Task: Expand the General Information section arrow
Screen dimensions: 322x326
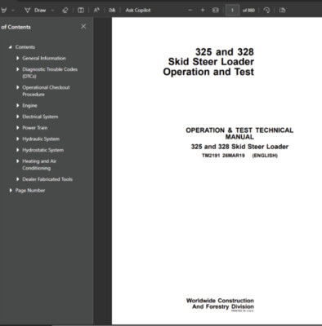Action: coord(17,58)
